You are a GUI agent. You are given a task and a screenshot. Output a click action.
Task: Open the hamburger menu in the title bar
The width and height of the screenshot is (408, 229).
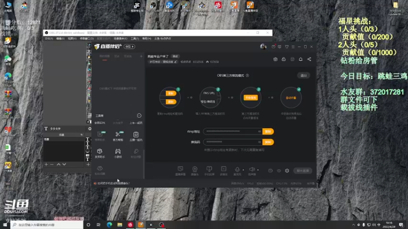(x=293, y=47)
